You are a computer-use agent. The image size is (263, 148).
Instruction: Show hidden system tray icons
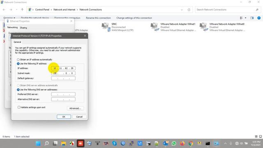pyautogui.click(x=225, y=143)
